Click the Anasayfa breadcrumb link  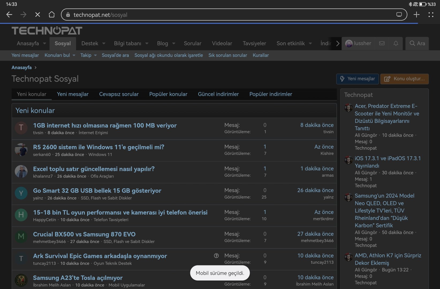(22, 67)
